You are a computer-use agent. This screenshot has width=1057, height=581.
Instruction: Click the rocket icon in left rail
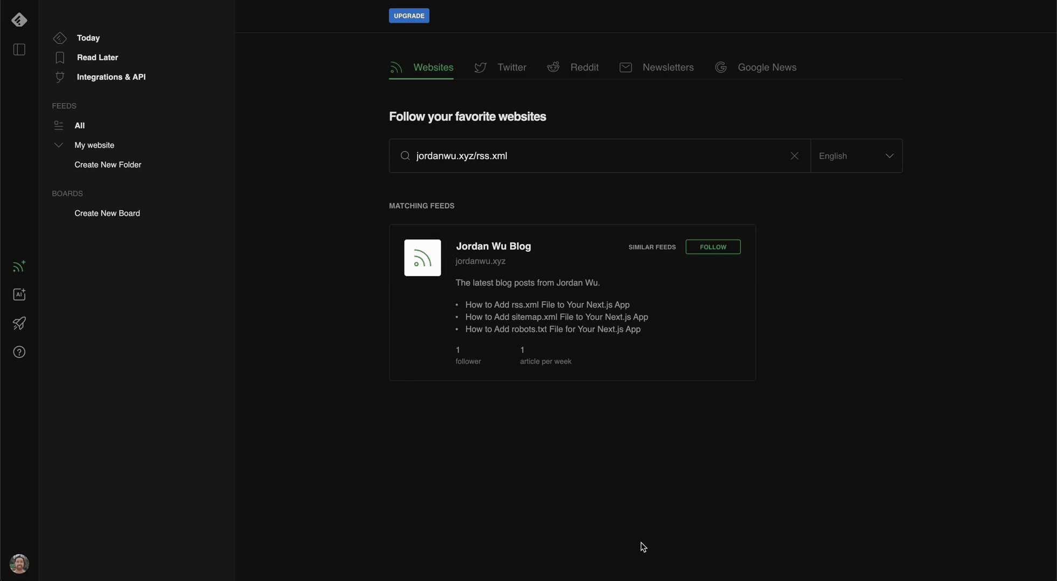(19, 323)
